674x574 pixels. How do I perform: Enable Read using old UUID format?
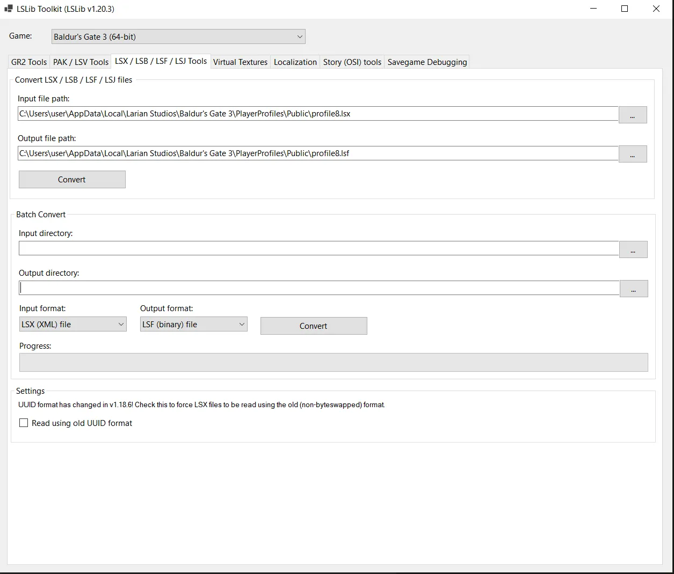point(24,423)
